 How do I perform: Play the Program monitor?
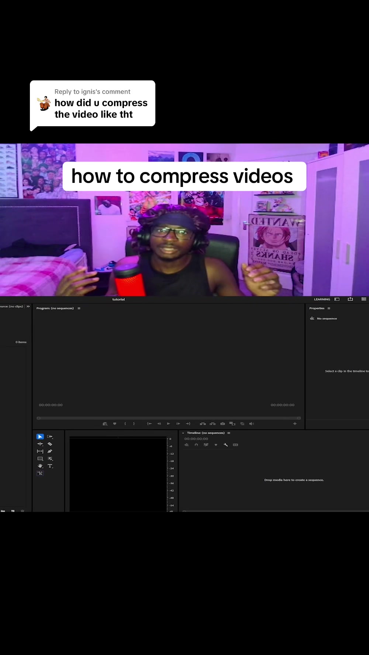tap(169, 424)
